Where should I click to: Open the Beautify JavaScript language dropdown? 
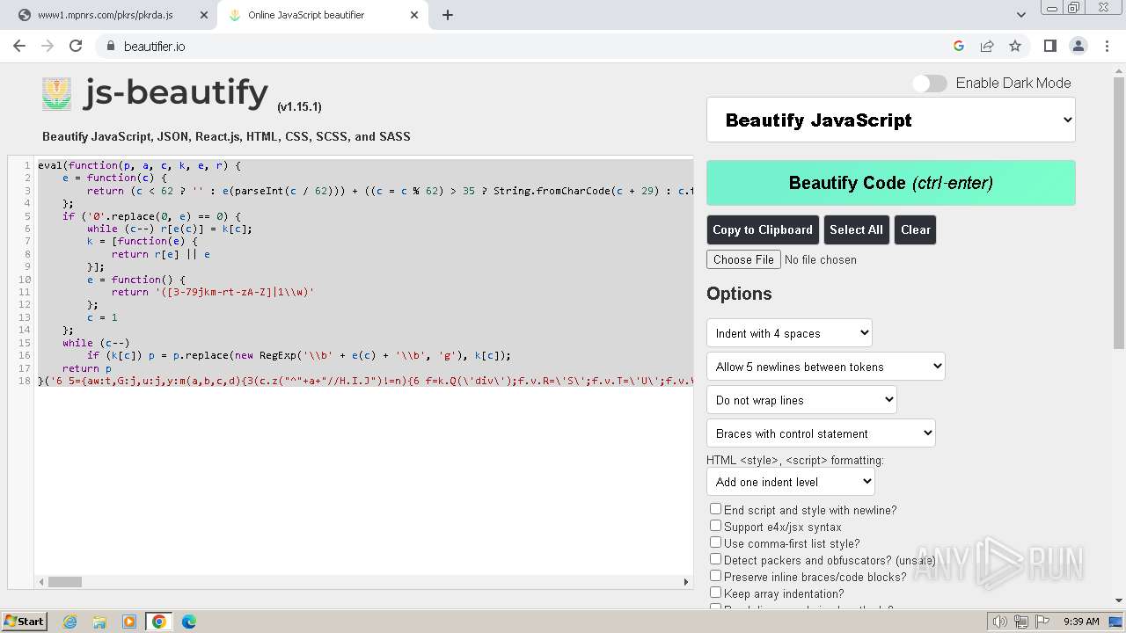point(891,120)
